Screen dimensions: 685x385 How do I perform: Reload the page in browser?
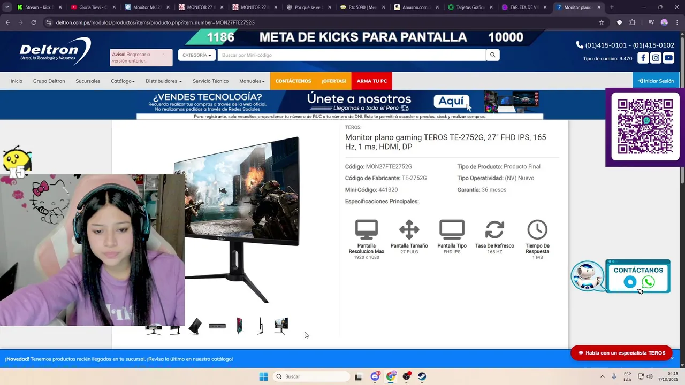[33, 22]
